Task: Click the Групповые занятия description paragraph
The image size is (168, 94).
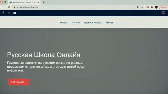Action: click(45, 67)
